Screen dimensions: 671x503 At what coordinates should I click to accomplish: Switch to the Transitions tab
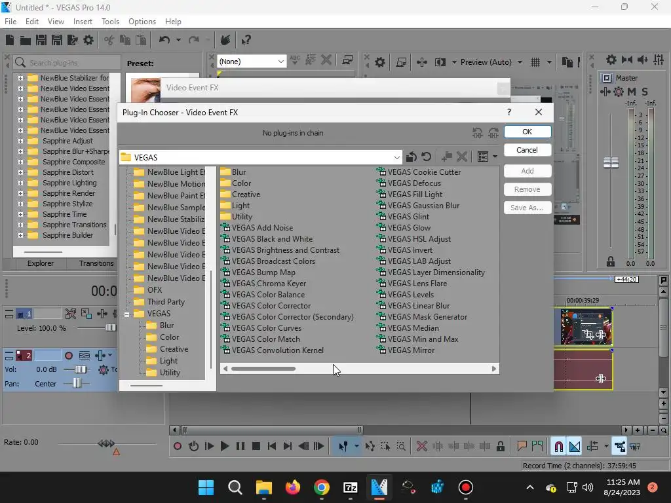[96, 263]
